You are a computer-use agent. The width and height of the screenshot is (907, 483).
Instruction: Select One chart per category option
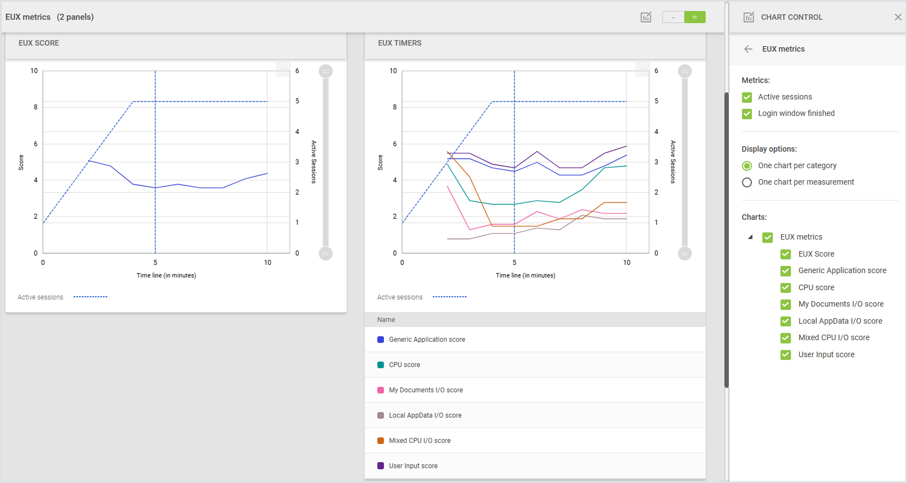tap(747, 166)
